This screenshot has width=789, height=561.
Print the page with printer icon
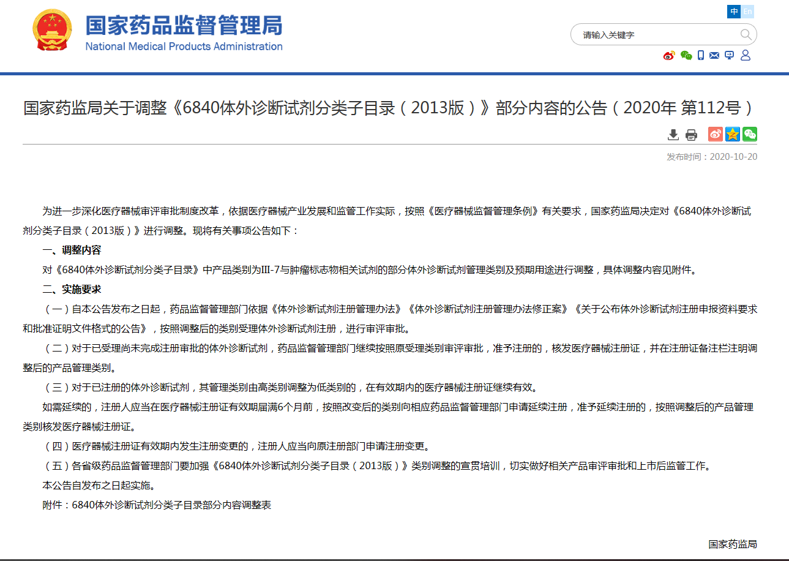point(691,135)
